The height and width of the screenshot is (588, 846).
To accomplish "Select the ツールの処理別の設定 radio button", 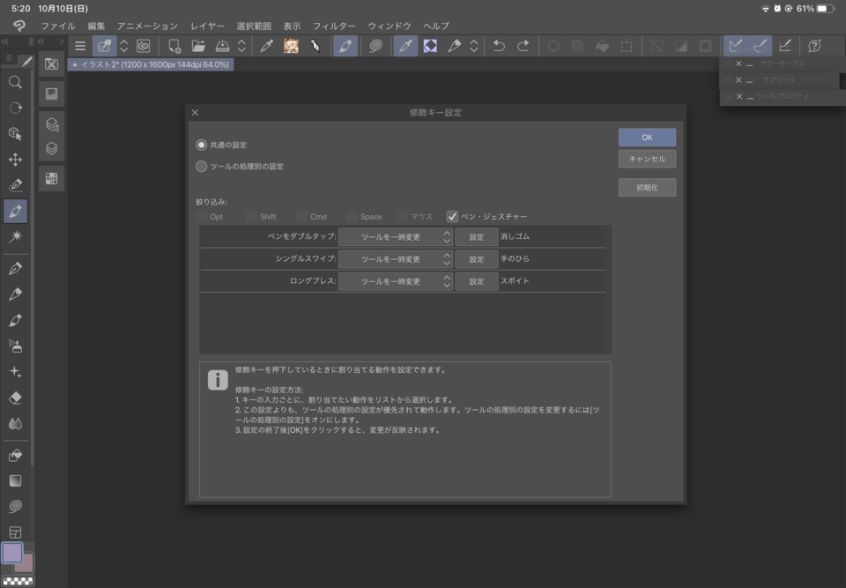I will (201, 167).
